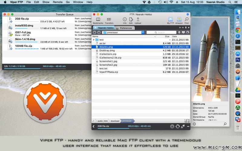Open Finder from the Dock
The height and width of the screenshot is (151, 242).
(x=238, y=12)
